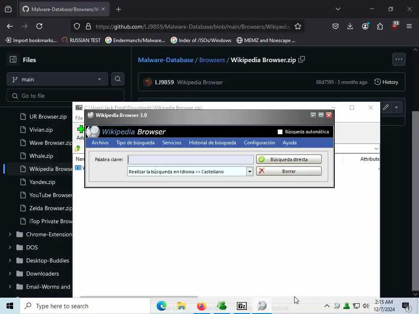Open the notification center icon

pos(405,306)
